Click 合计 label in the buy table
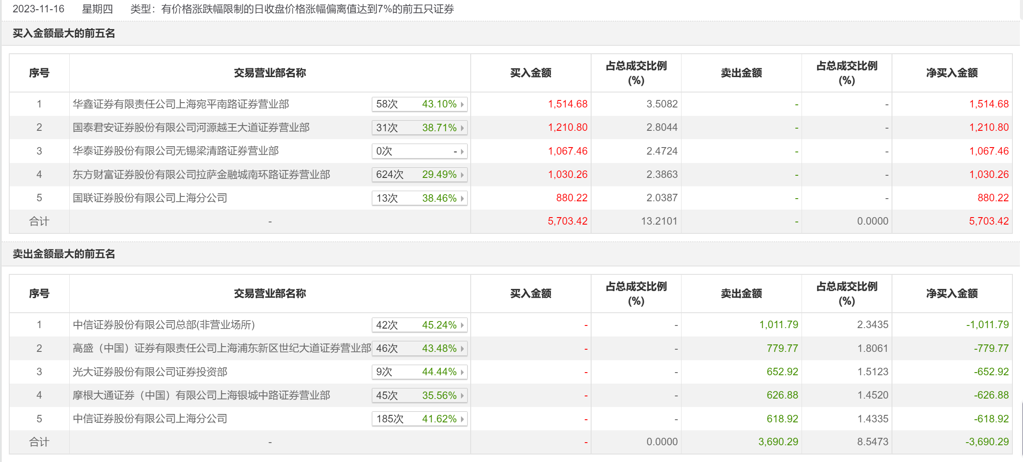Image resolution: width=1023 pixels, height=462 pixels. pos(39,222)
